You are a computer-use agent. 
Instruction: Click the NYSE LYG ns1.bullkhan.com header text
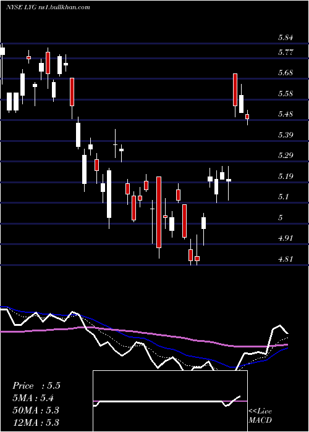click(x=48, y=7)
